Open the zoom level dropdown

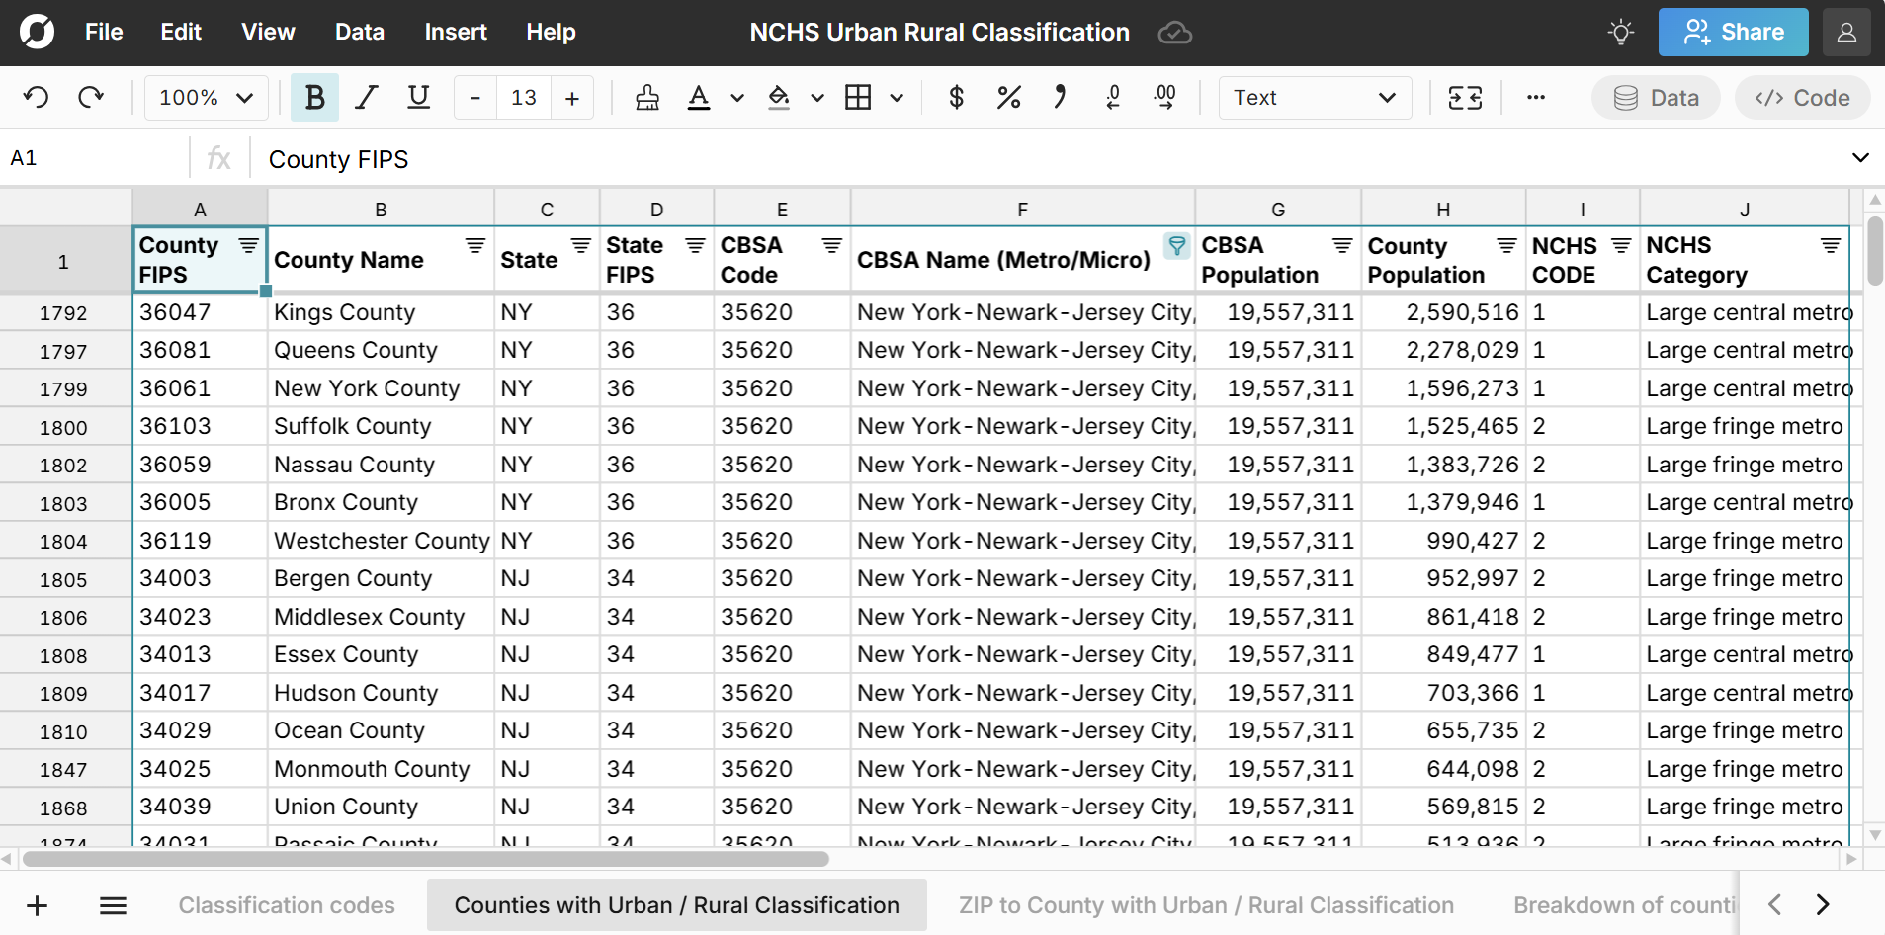pos(205,97)
